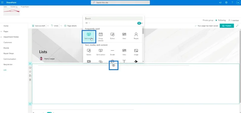Open the All category filter dropdown
The image size is (241, 113).
[88, 23]
